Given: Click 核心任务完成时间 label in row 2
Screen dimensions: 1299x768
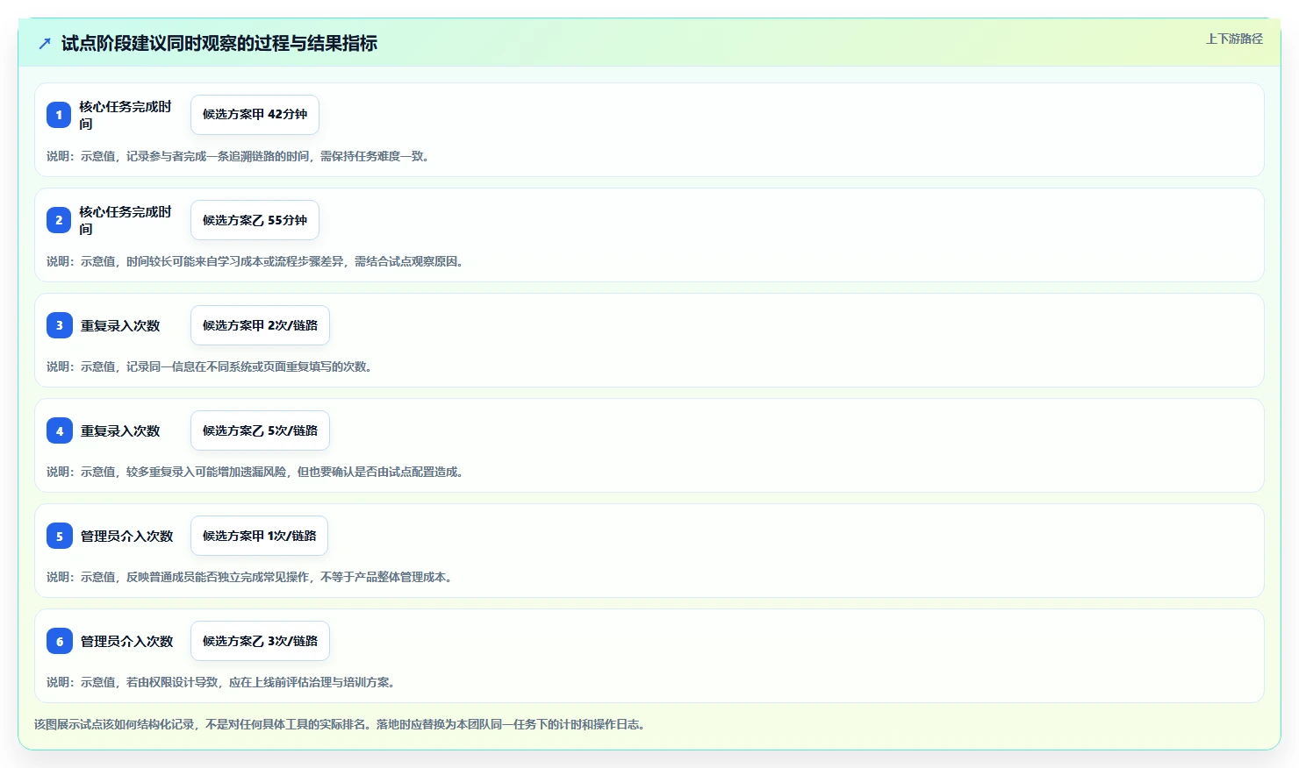Looking at the screenshot, I should (126, 220).
